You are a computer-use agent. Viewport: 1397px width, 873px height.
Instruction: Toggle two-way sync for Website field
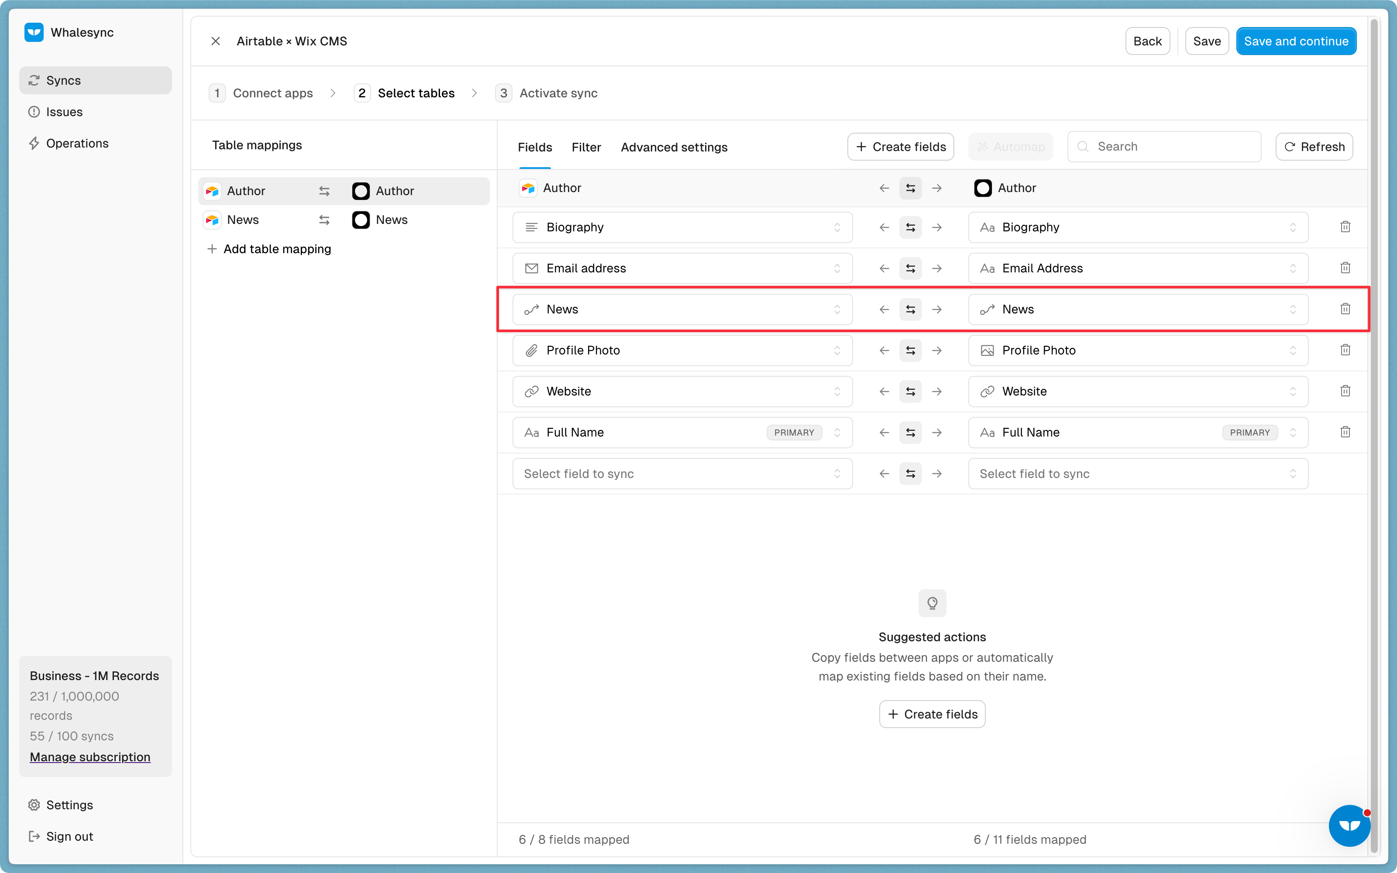910,392
